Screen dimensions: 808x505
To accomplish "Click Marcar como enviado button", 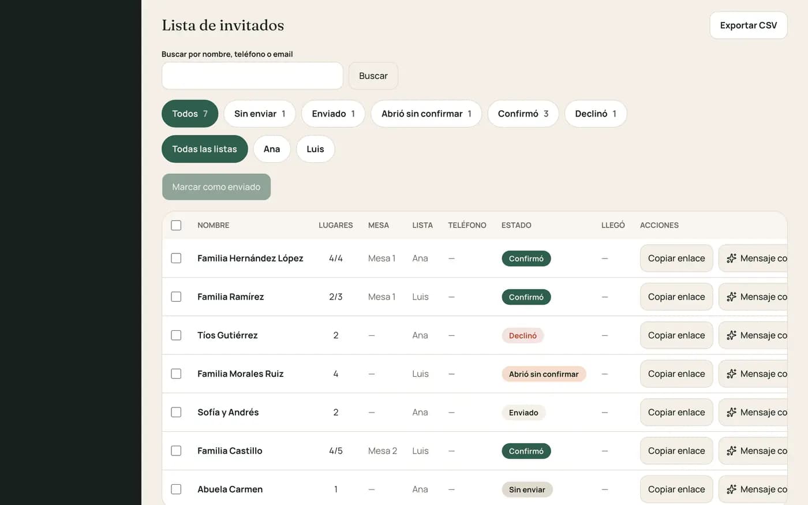I will tap(216, 187).
